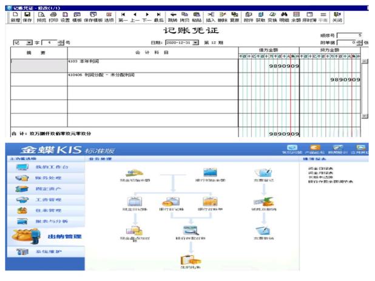Click the highlighted 摘要 cell in row one
Screen dimensions: 375x281
39,66
